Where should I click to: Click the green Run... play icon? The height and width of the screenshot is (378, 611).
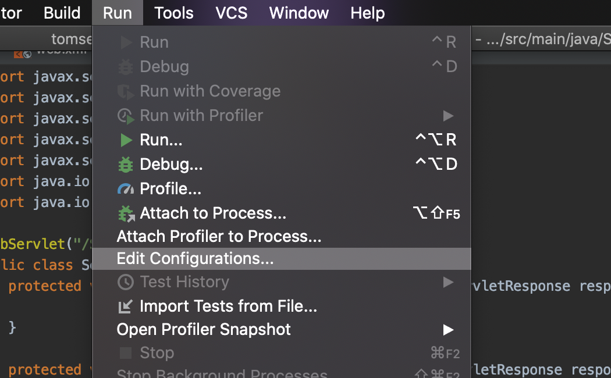pos(126,140)
